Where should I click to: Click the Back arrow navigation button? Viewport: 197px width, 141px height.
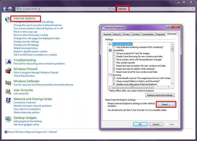(x=5, y=9)
